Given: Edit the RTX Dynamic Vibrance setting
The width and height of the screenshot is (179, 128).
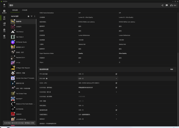Looking at the screenshot, I should [116, 74].
